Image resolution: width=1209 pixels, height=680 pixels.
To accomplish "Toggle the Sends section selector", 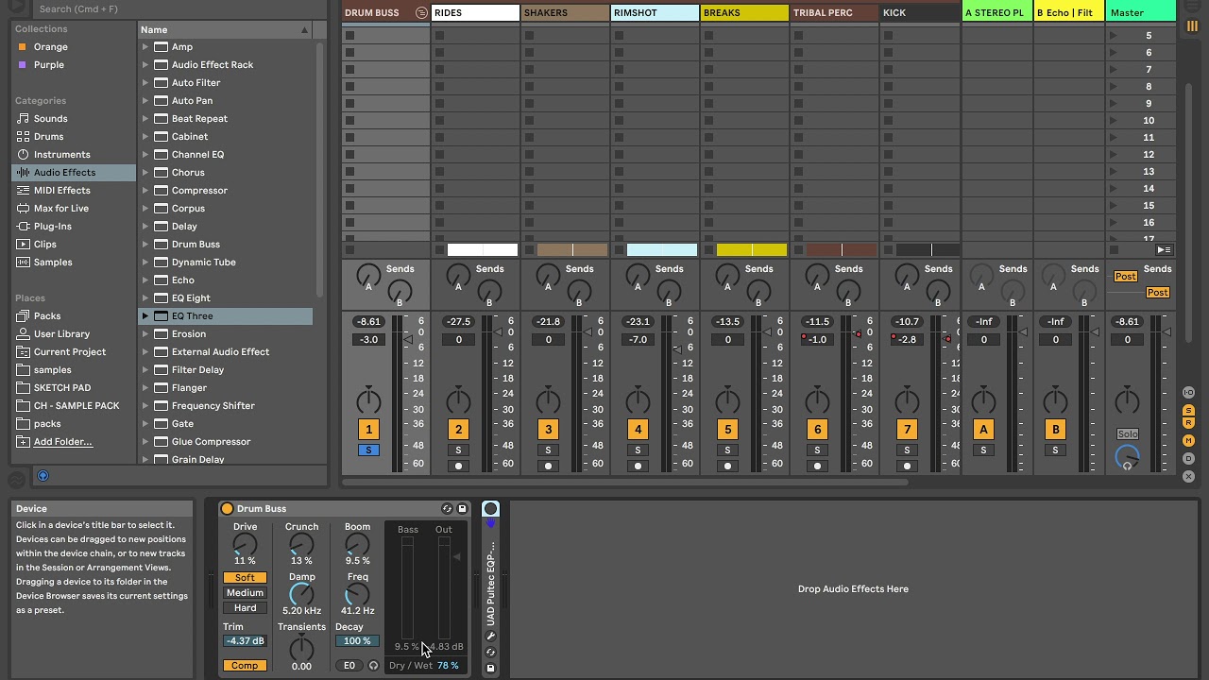I will coord(1189,410).
